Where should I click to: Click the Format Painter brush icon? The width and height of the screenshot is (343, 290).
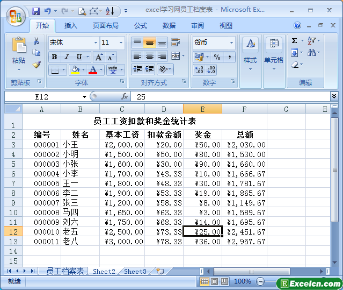click(37, 65)
